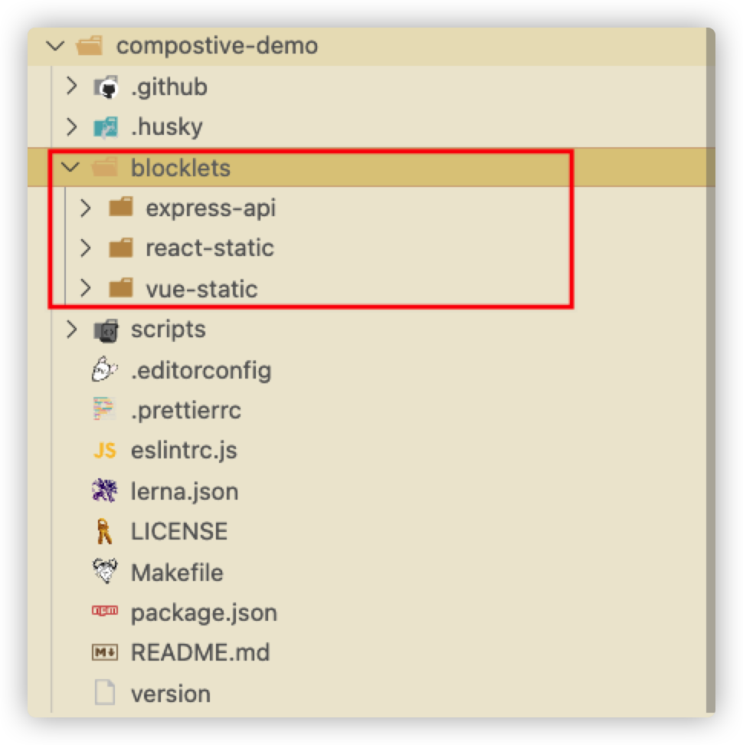Expand the react-static folder chevron
743x745 pixels.
pyautogui.click(x=86, y=248)
